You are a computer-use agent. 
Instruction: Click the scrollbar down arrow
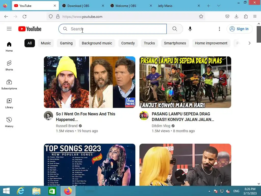point(259,184)
